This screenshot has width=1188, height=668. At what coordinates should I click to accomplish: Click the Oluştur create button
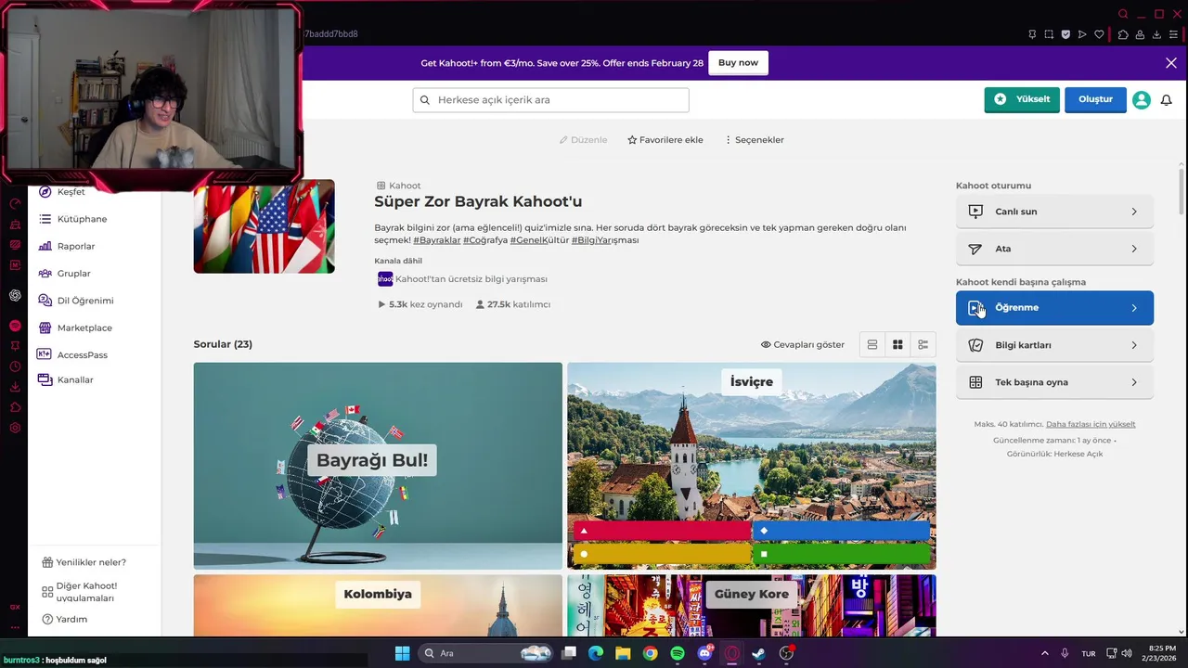(x=1095, y=99)
